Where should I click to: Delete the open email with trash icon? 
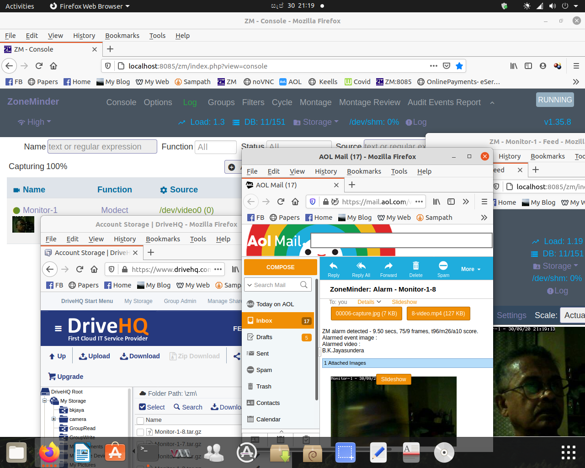point(416,269)
